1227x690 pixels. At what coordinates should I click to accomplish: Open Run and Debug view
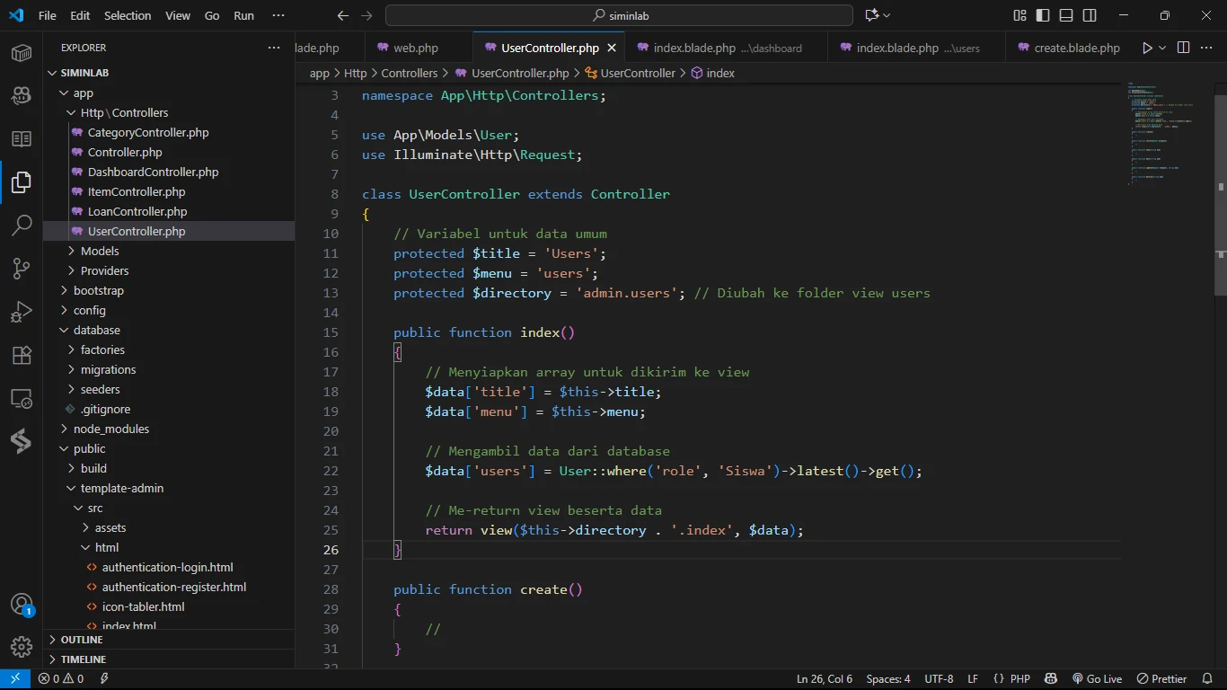click(22, 312)
